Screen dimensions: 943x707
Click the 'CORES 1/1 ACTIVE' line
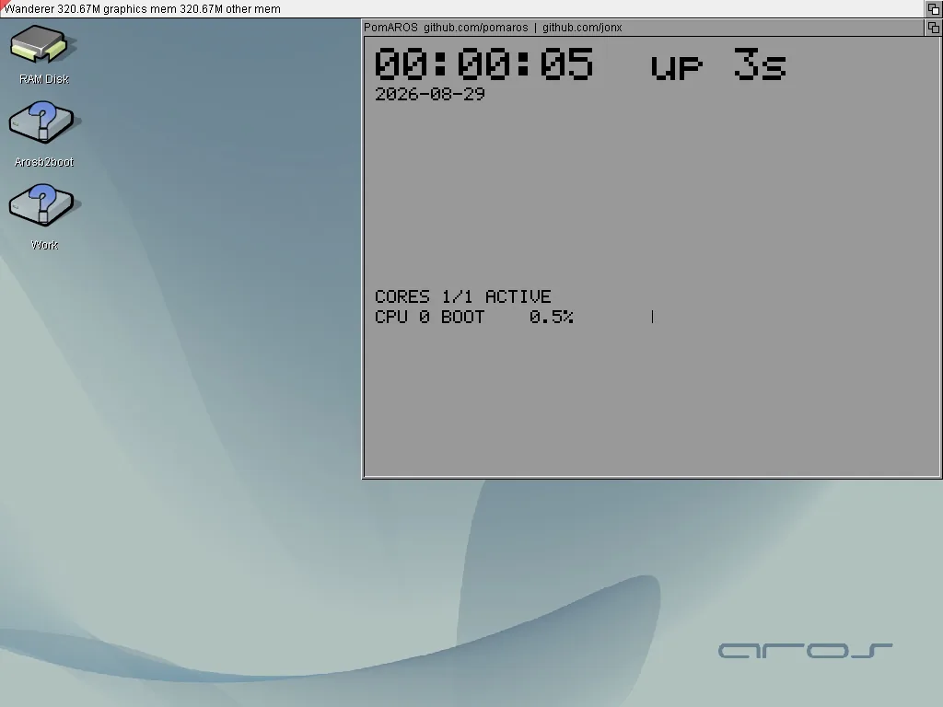(x=462, y=297)
